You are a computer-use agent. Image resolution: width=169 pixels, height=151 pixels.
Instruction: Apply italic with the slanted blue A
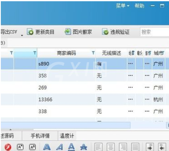[60, 147]
